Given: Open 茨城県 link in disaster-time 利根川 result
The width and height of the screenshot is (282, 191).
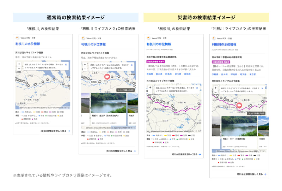Looking at the screenshot, I should tap(149, 74).
